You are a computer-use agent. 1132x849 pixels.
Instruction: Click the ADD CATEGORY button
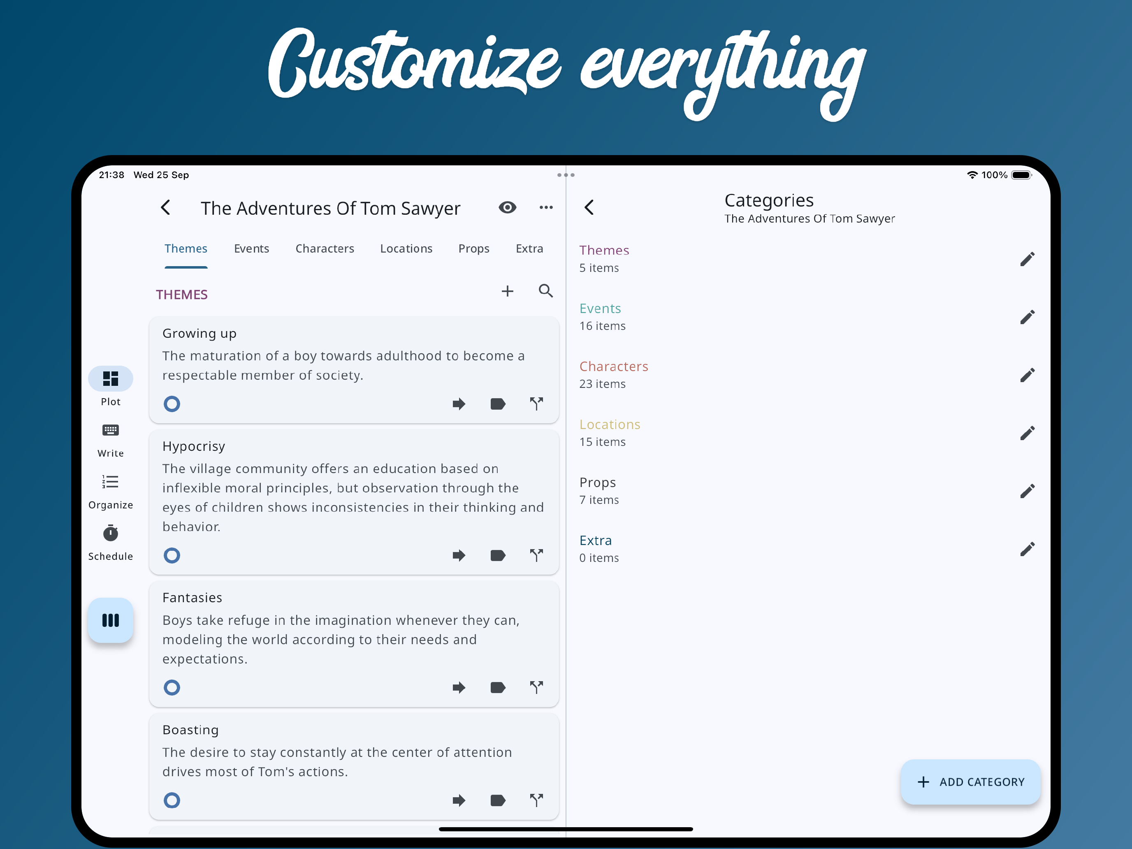(970, 782)
